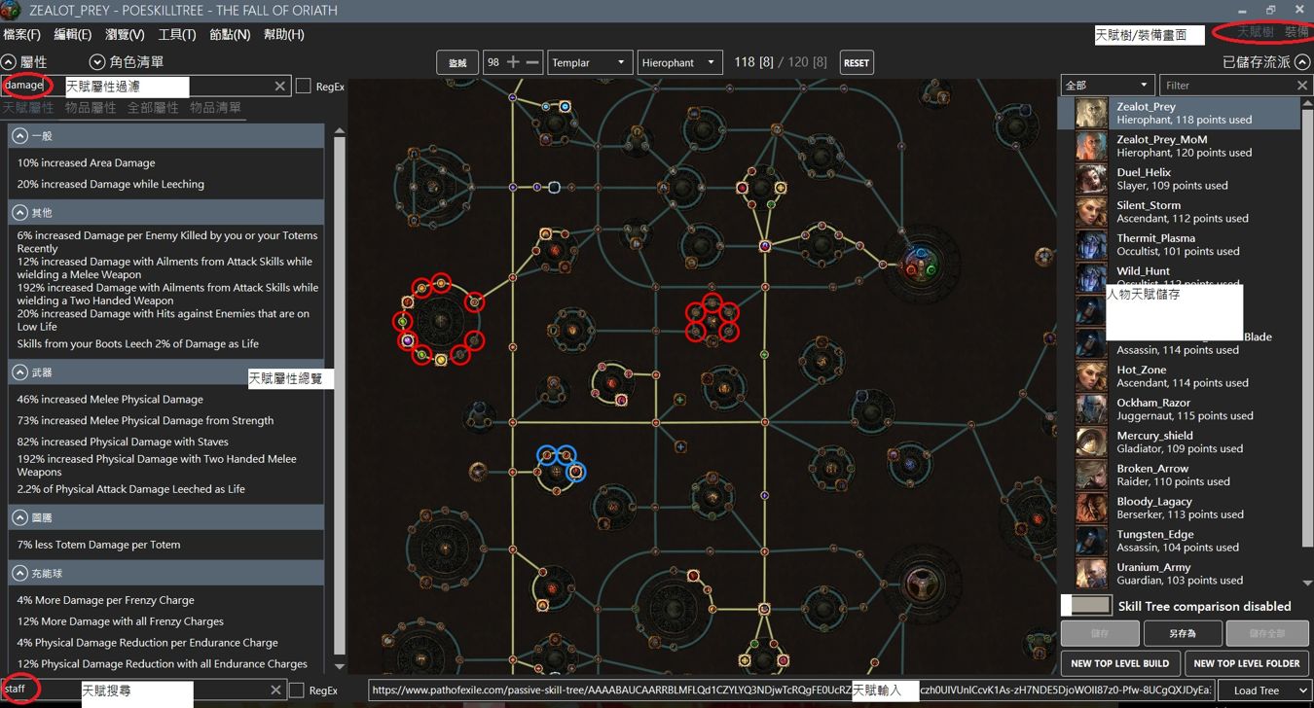The height and width of the screenshot is (708, 1314).
Task: Open the Load Tree dropdown
Action: pyautogui.click(x=1263, y=690)
